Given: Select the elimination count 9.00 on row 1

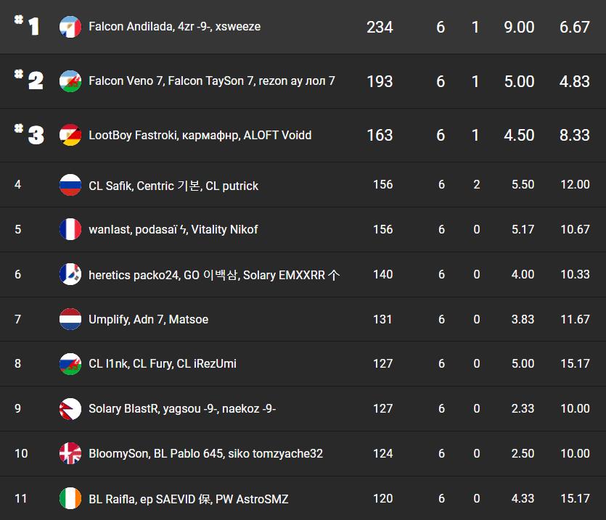Looking at the screenshot, I should coord(519,27).
